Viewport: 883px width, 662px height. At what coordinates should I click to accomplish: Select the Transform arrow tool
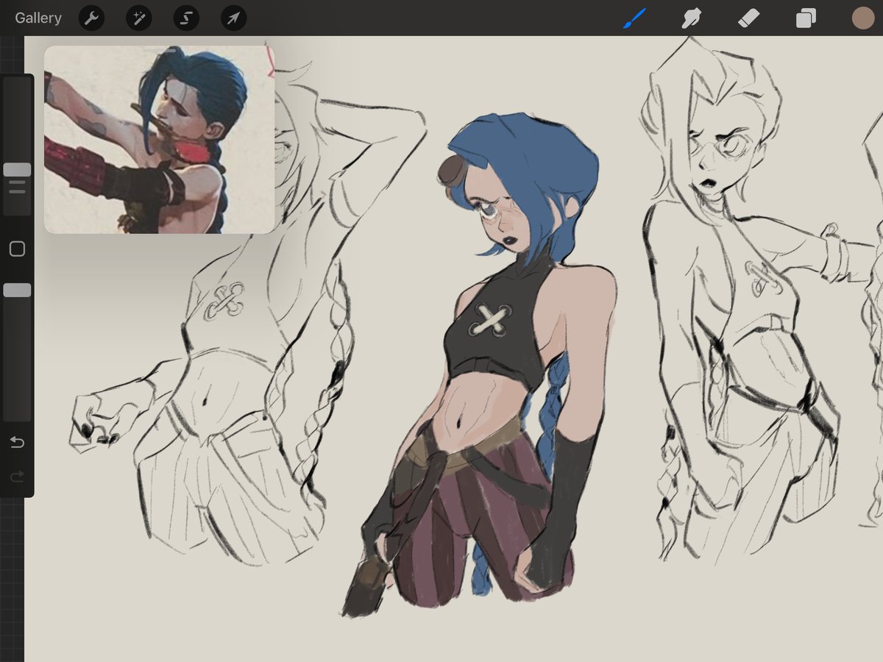point(233,18)
